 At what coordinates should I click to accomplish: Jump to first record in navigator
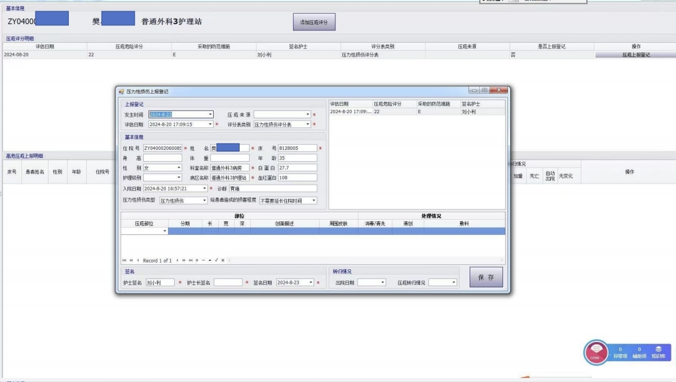pyautogui.click(x=125, y=260)
